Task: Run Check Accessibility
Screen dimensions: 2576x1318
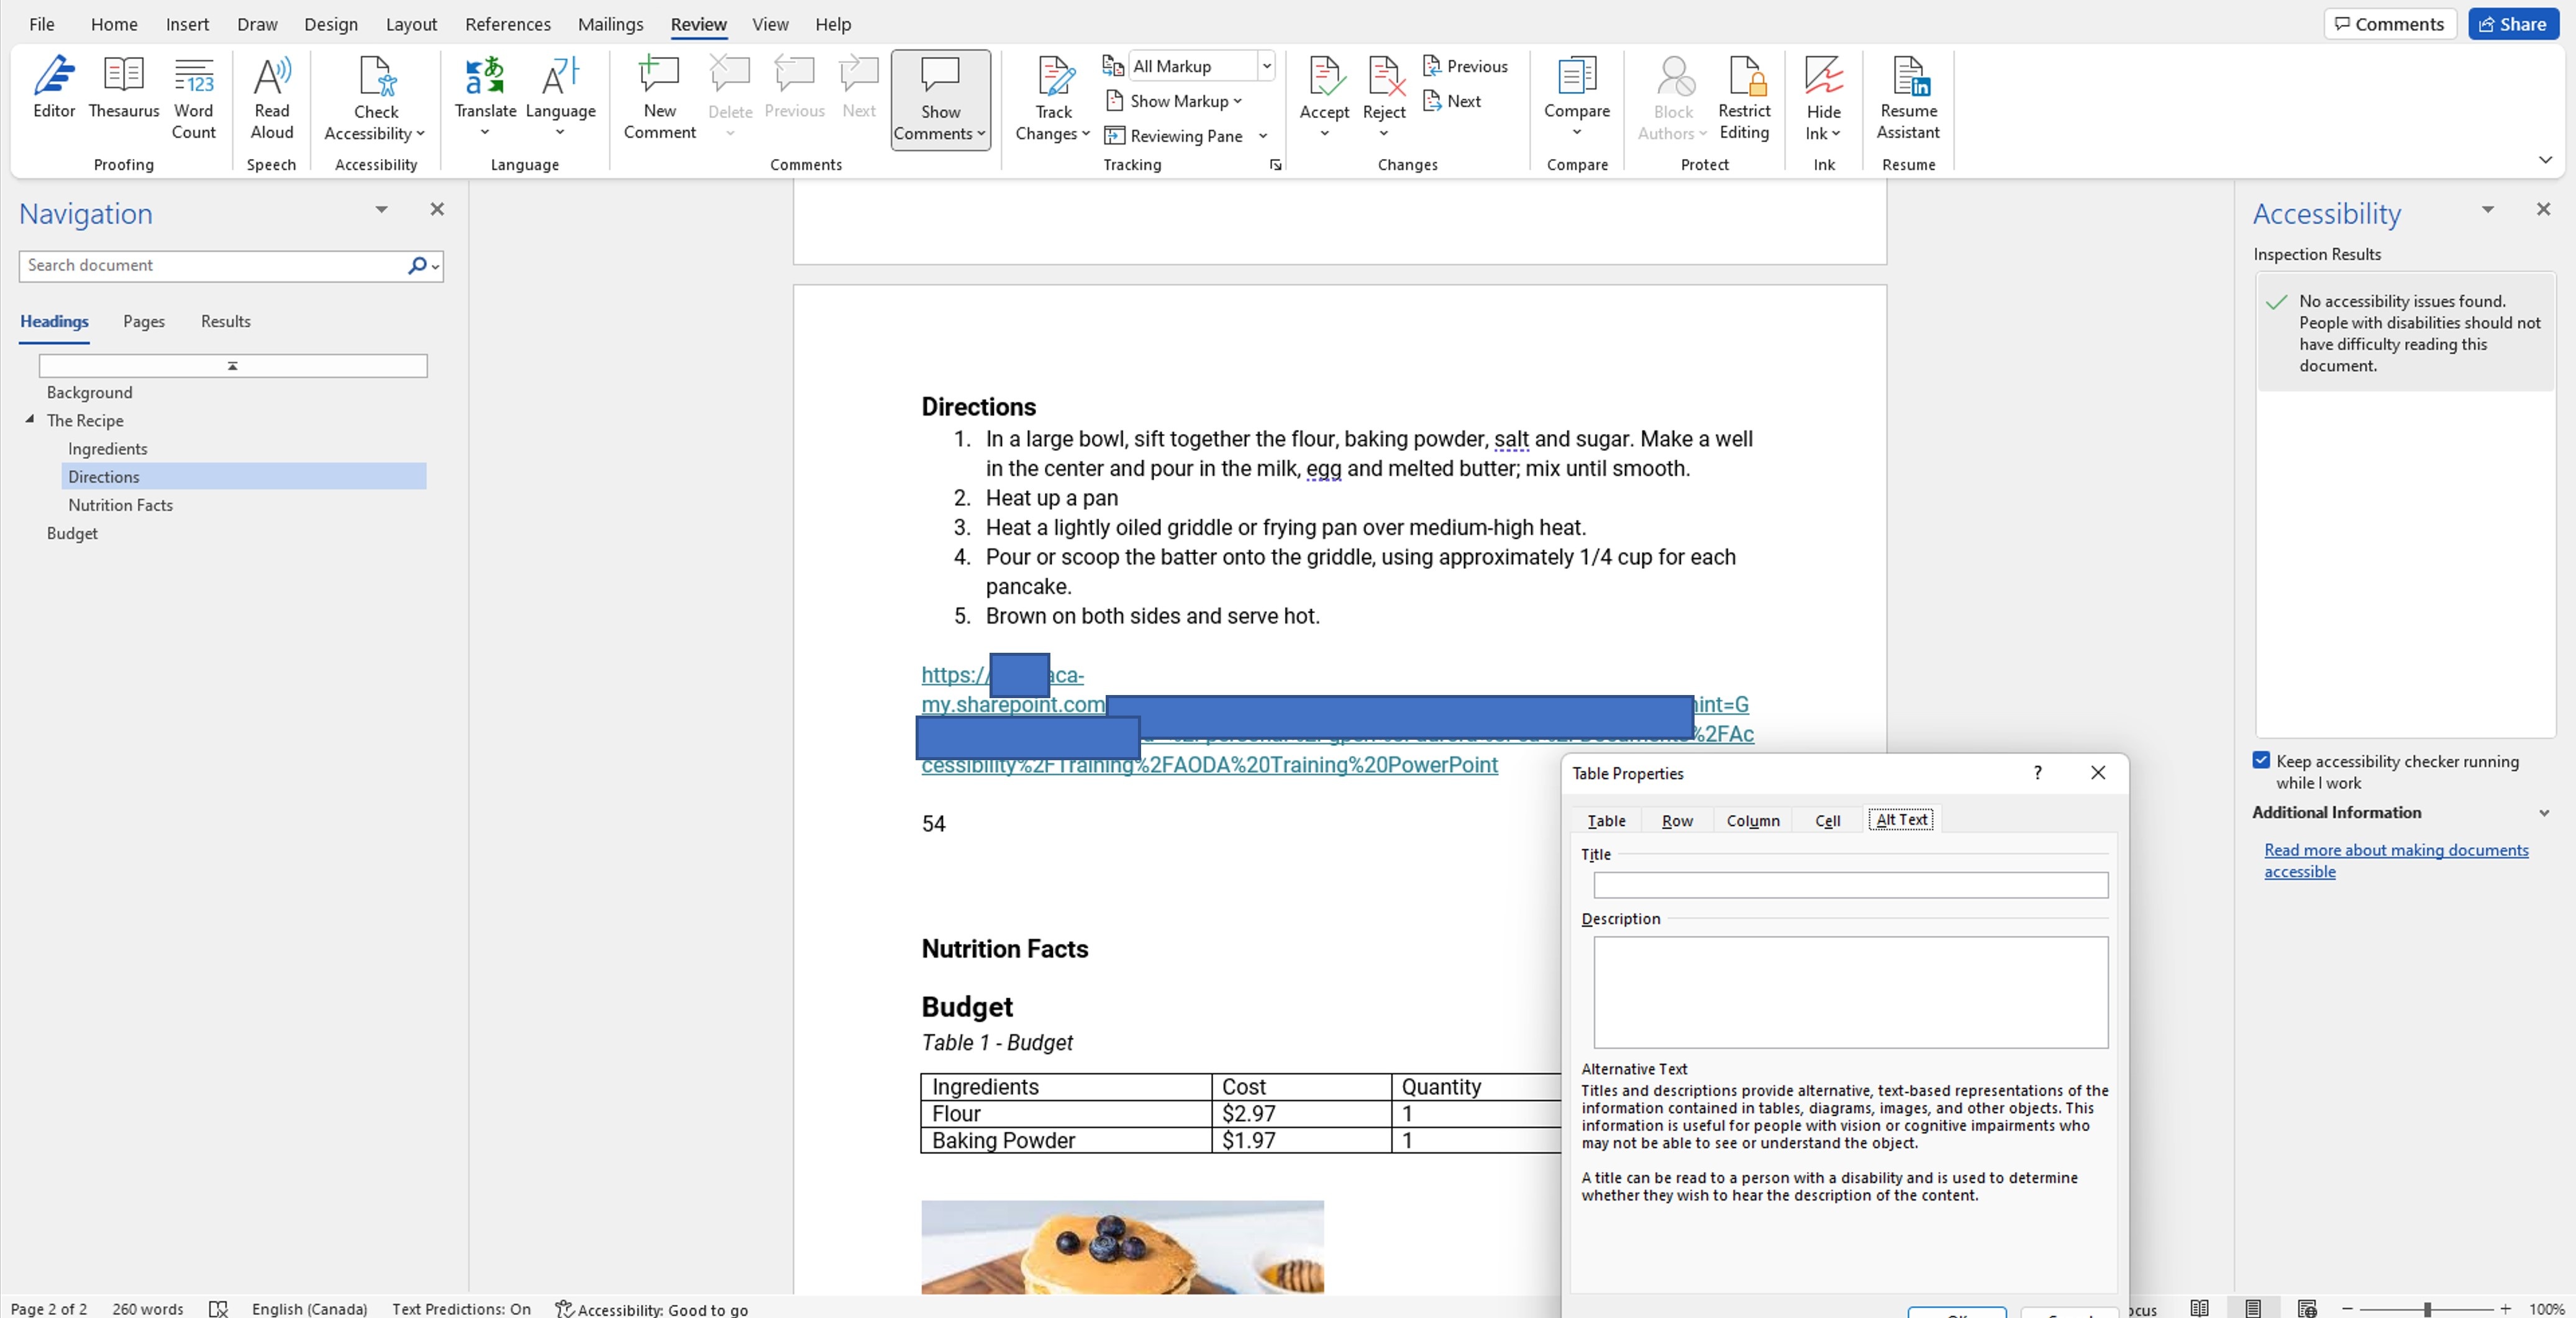Action: [375, 98]
